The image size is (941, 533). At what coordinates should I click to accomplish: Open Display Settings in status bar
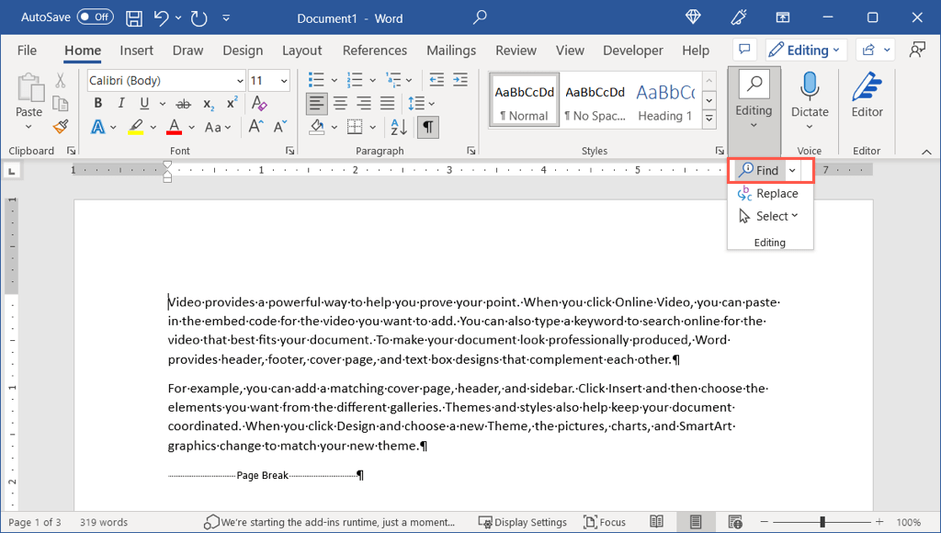[523, 522]
